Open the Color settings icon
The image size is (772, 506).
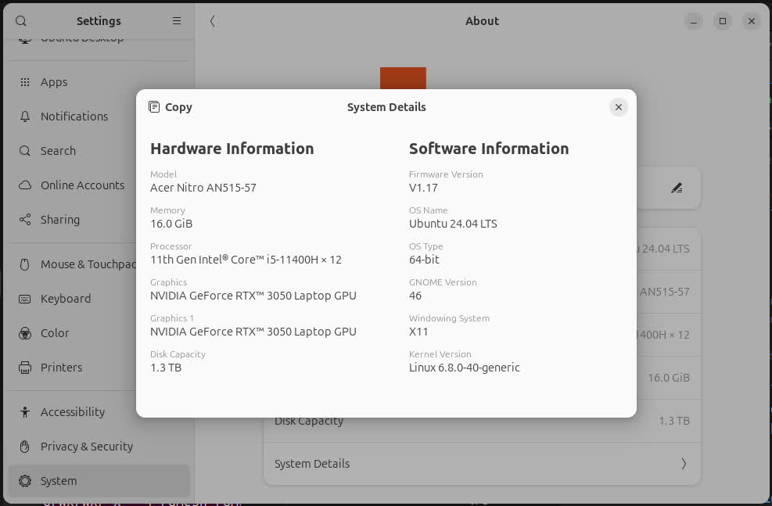pos(23,333)
